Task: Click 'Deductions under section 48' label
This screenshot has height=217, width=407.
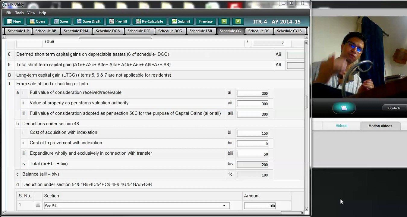Action: pyautogui.click(x=51, y=124)
